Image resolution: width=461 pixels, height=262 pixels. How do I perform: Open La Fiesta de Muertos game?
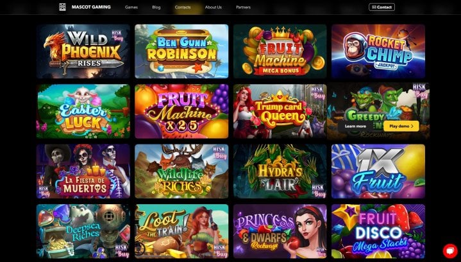pos(83,171)
